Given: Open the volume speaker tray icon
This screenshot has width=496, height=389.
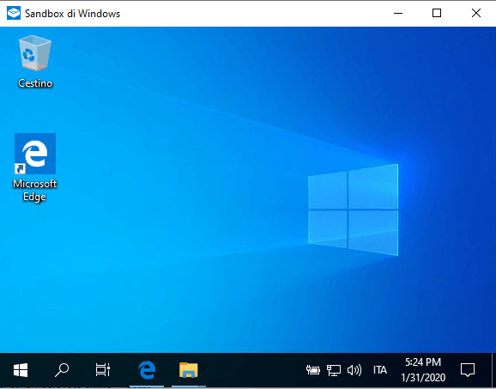Looking at the screenshot, I should [x=354, y=370].
